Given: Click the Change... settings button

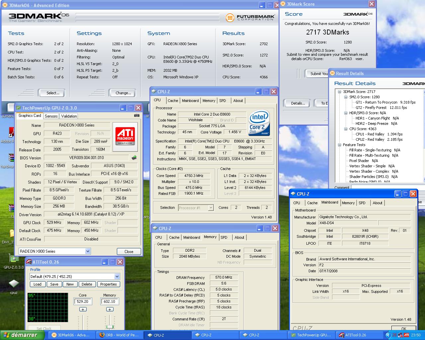Looking at the screenshot, I should point(122,93).
